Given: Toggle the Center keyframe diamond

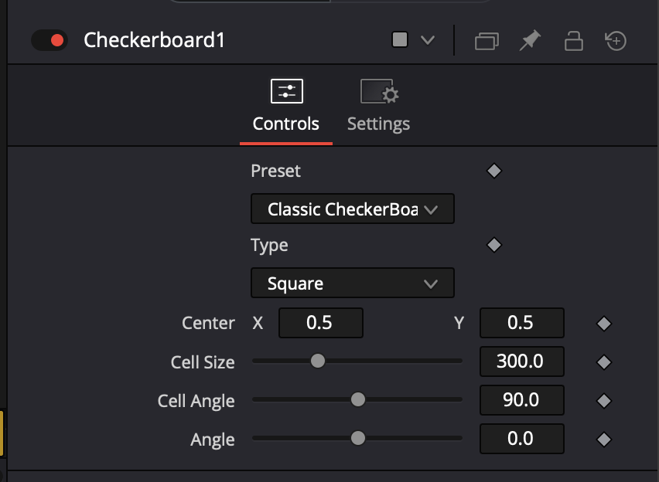Looking at the screenshot, I should tap(604, 324).
